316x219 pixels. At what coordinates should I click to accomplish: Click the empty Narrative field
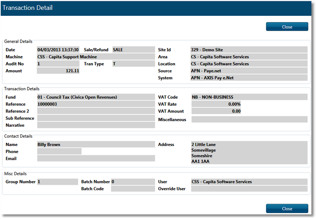tap(96, 125)
